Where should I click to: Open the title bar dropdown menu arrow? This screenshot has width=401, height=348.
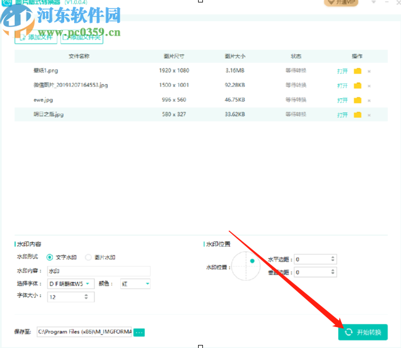pyautogui.click(x=374, y=2)
